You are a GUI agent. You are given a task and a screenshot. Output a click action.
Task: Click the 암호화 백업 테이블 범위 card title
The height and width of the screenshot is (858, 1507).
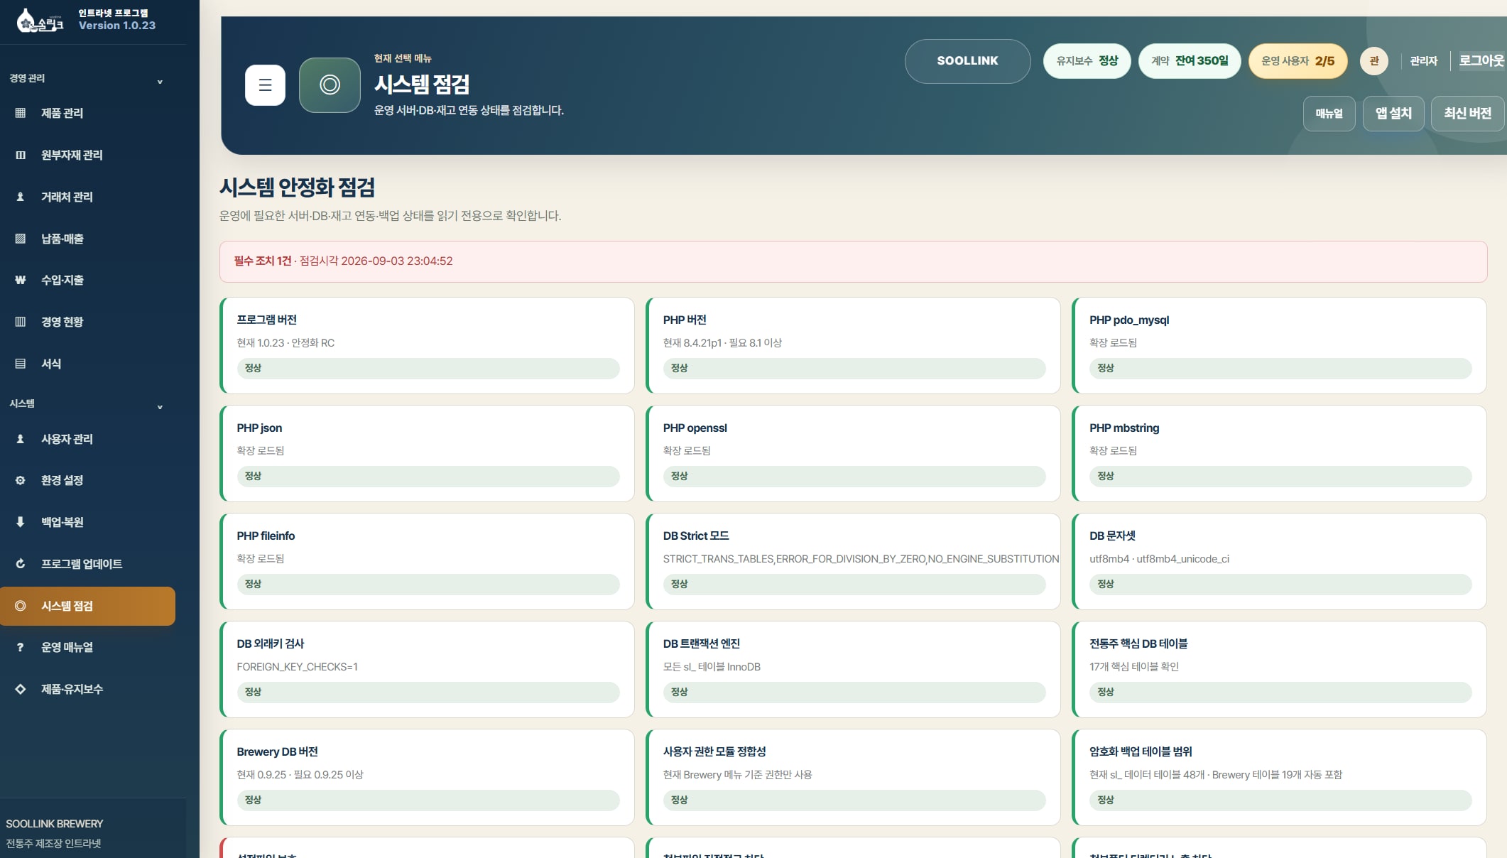1141,752
